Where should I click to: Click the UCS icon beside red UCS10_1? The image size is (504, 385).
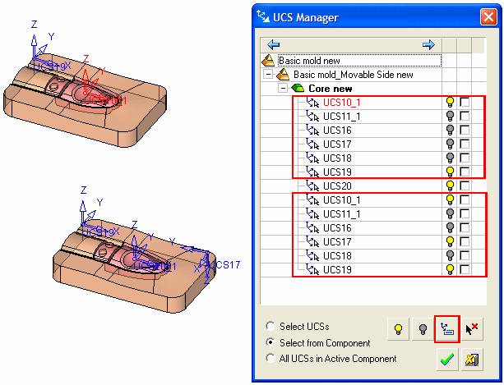tap(312, 103)
